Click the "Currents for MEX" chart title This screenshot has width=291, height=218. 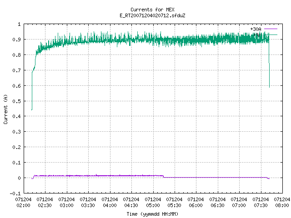click(152, 10)
